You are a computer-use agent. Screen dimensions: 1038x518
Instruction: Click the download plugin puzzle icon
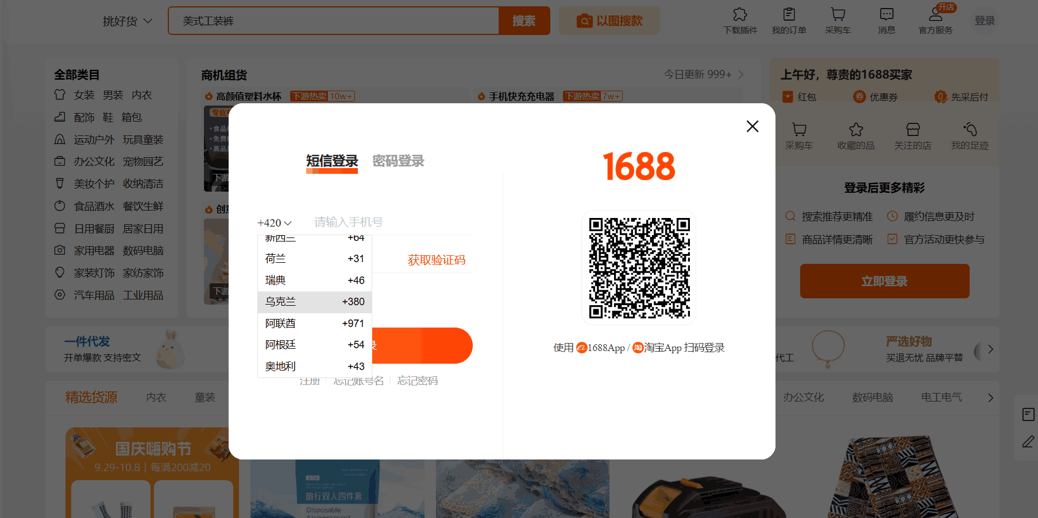click(740, 15)
